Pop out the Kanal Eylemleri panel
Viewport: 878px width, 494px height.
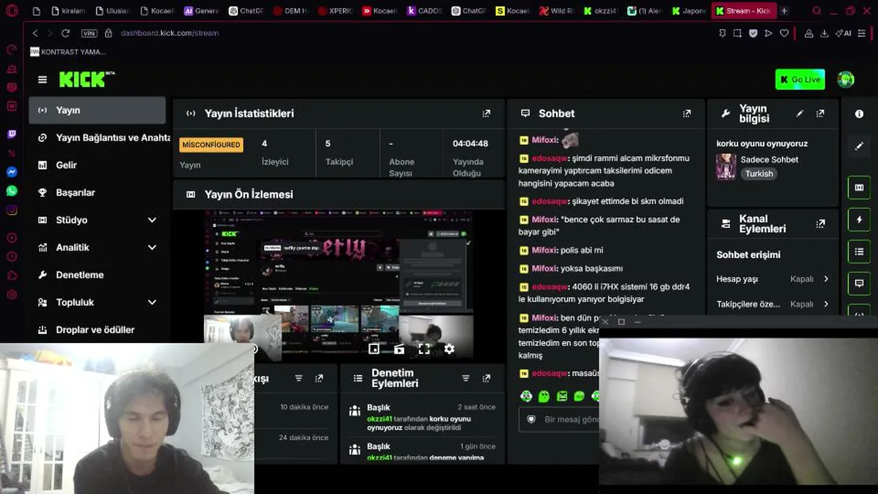click(x=820, y=224)
